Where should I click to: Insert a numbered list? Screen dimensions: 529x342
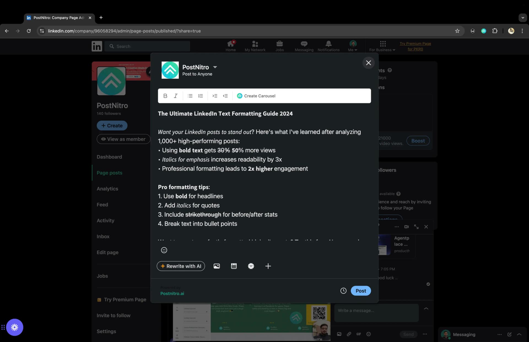200,96
